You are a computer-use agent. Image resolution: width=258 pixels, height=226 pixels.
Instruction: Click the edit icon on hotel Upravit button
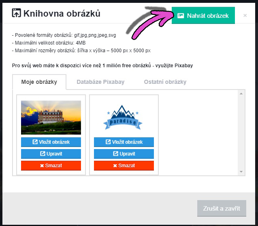43,154
